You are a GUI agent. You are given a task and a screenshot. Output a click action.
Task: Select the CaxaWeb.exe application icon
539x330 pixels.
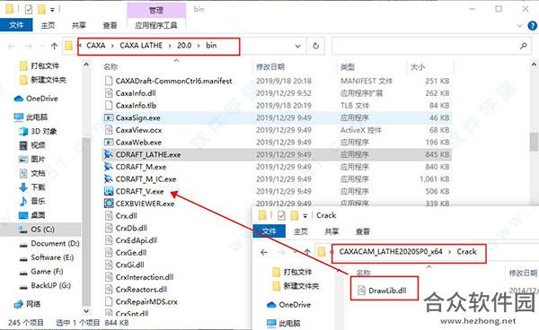pos(109,143)
